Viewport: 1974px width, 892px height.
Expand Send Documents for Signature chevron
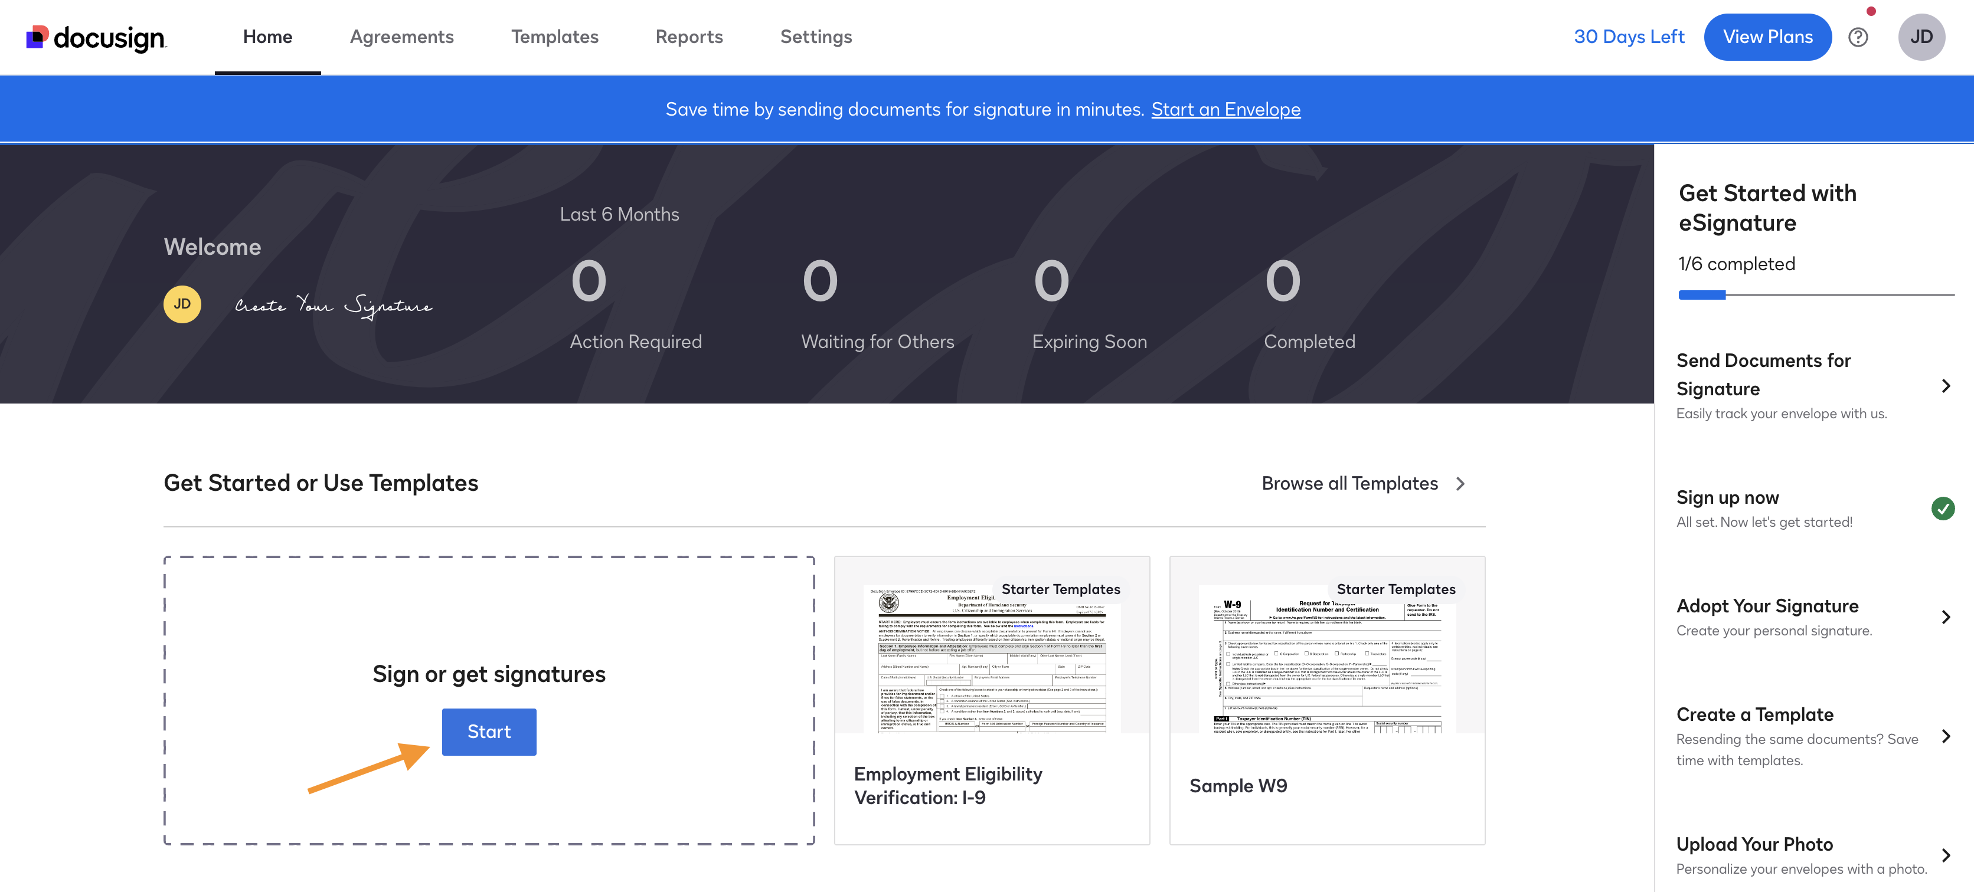[1946, 386]
